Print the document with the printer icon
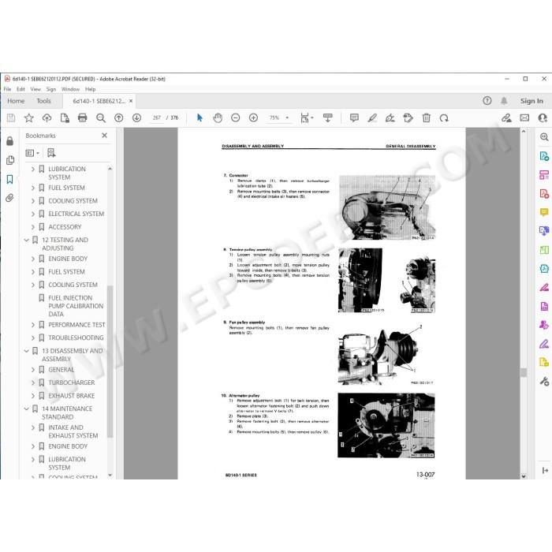552x552 pixels. point(82,118)
